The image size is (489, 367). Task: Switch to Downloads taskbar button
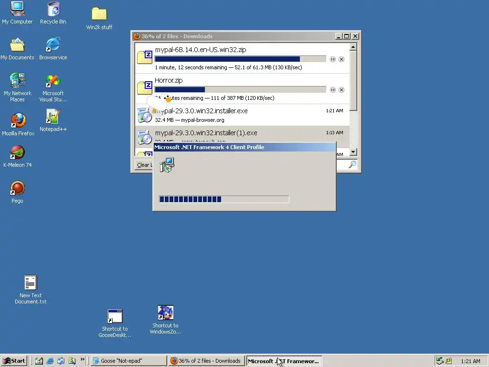coord(206,361)
